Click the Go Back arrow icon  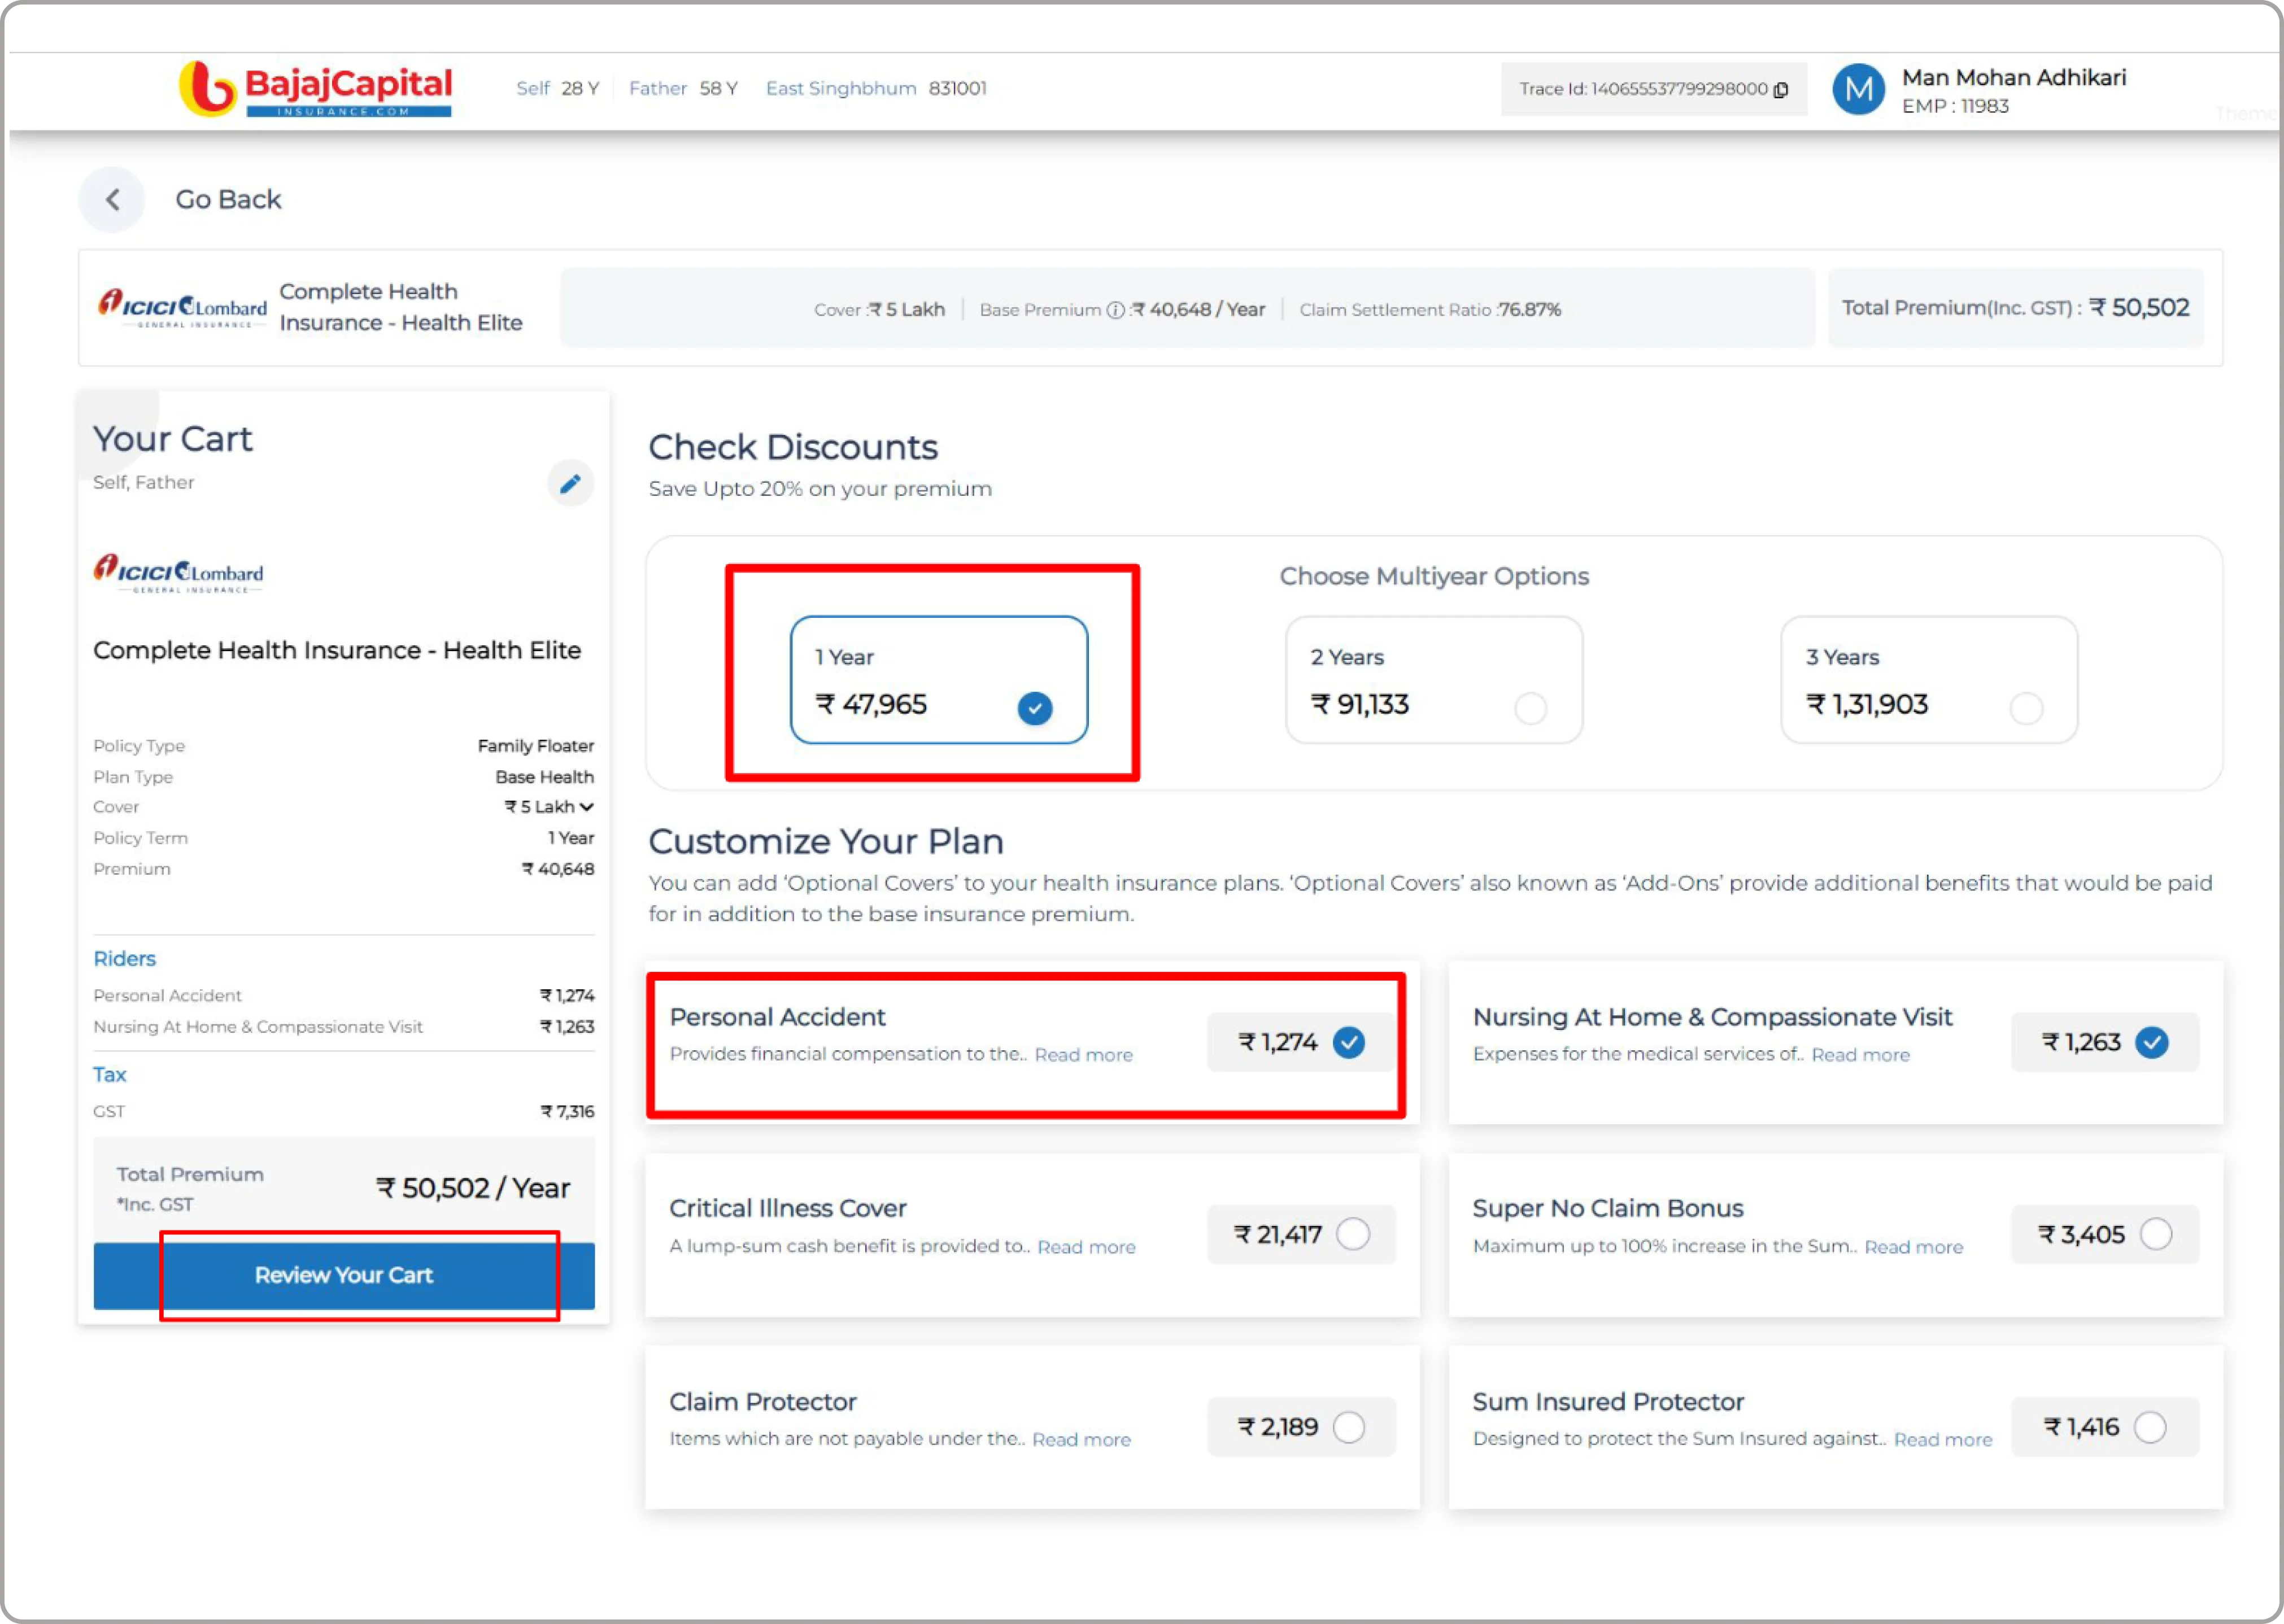[x=112, y=200]
